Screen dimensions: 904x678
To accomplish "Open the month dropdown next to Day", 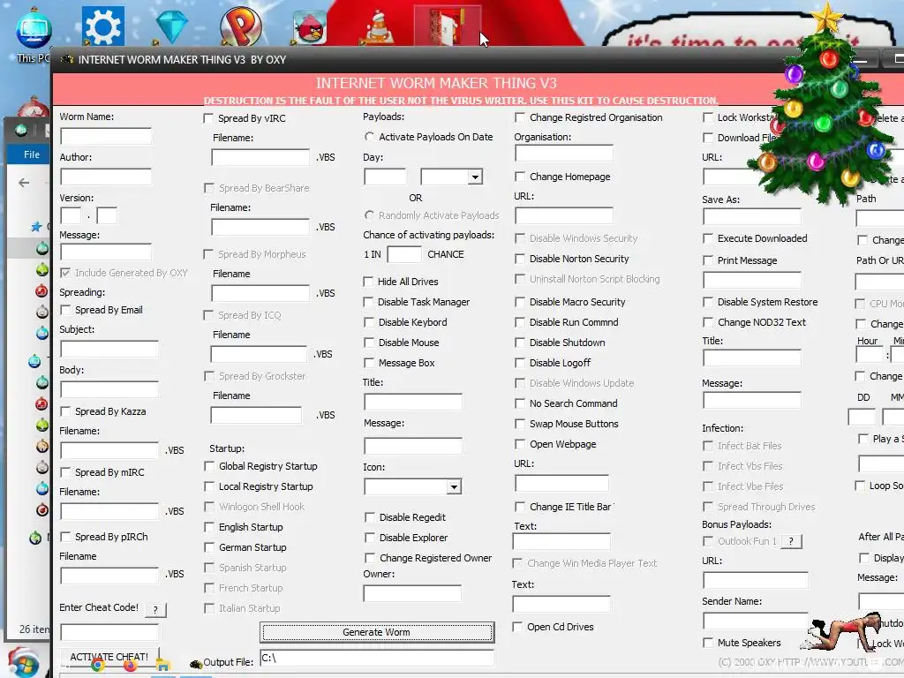I will [475, 177].
